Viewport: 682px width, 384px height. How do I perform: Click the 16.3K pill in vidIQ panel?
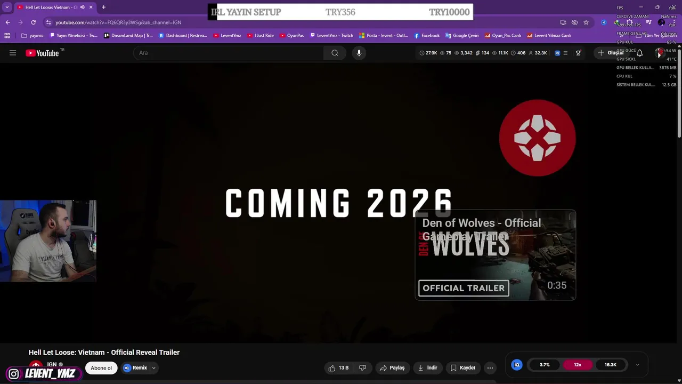coord(611,365)
